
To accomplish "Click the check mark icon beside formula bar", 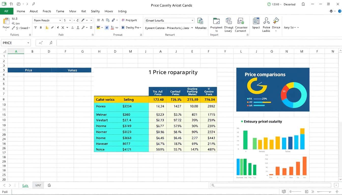I will [x=41, y=43].
